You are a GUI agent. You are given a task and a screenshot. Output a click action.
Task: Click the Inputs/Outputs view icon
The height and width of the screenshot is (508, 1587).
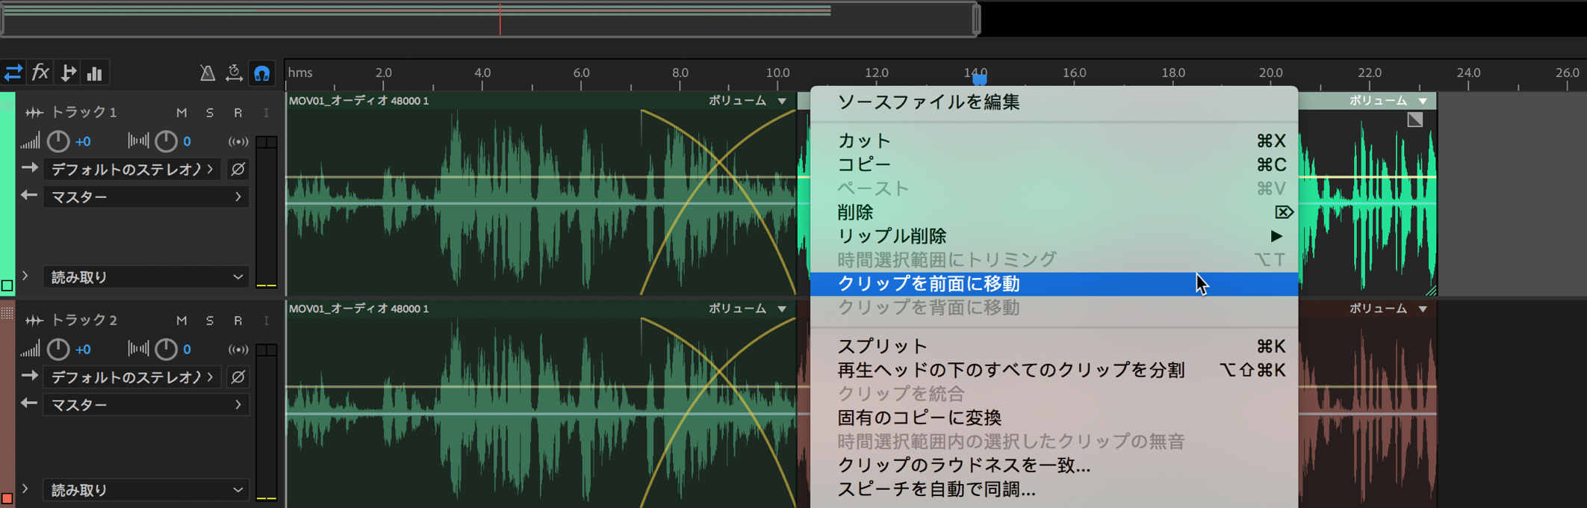pyautogui.click(x=13, y=73)
